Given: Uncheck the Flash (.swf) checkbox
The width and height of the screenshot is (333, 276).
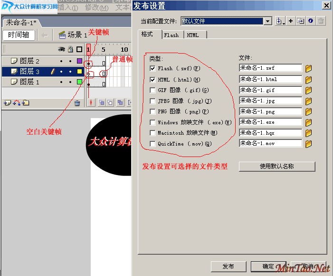Looking at the screenshot, I should click(x=152, y=68).
